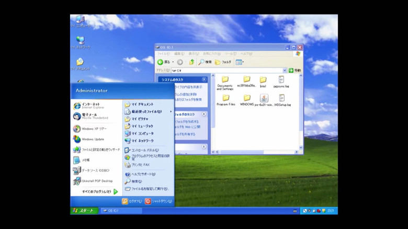Expand すべてのプログラム (All Programs)
408x229 pixels.
(x=99, y=191)
